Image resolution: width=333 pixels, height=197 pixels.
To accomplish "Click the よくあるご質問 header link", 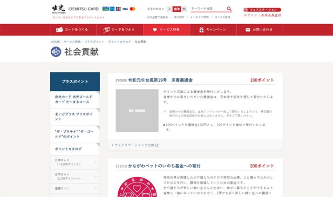I will 199,17.
